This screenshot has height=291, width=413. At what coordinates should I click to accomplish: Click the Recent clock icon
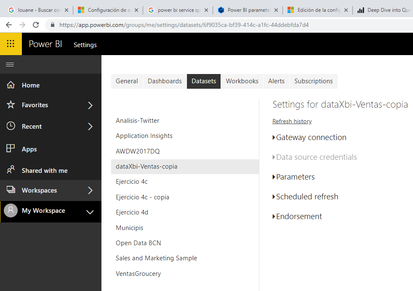pyautogui.click(x=10, y=126)
